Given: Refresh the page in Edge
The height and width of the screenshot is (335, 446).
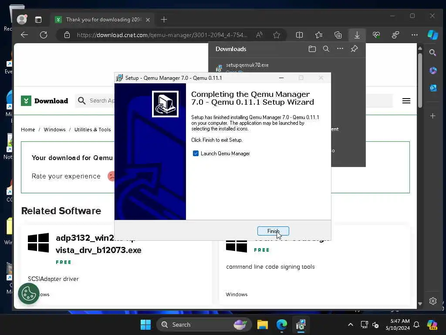Looking at the screenshot, I should click(44, 35).
